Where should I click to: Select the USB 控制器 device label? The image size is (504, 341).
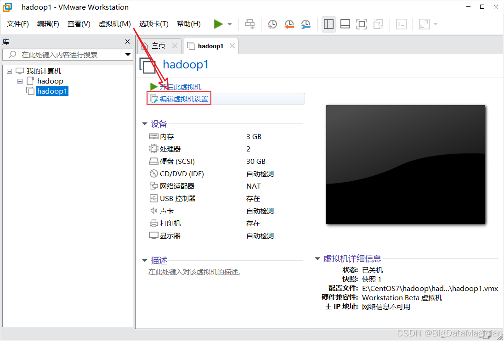tap(178, 198)
